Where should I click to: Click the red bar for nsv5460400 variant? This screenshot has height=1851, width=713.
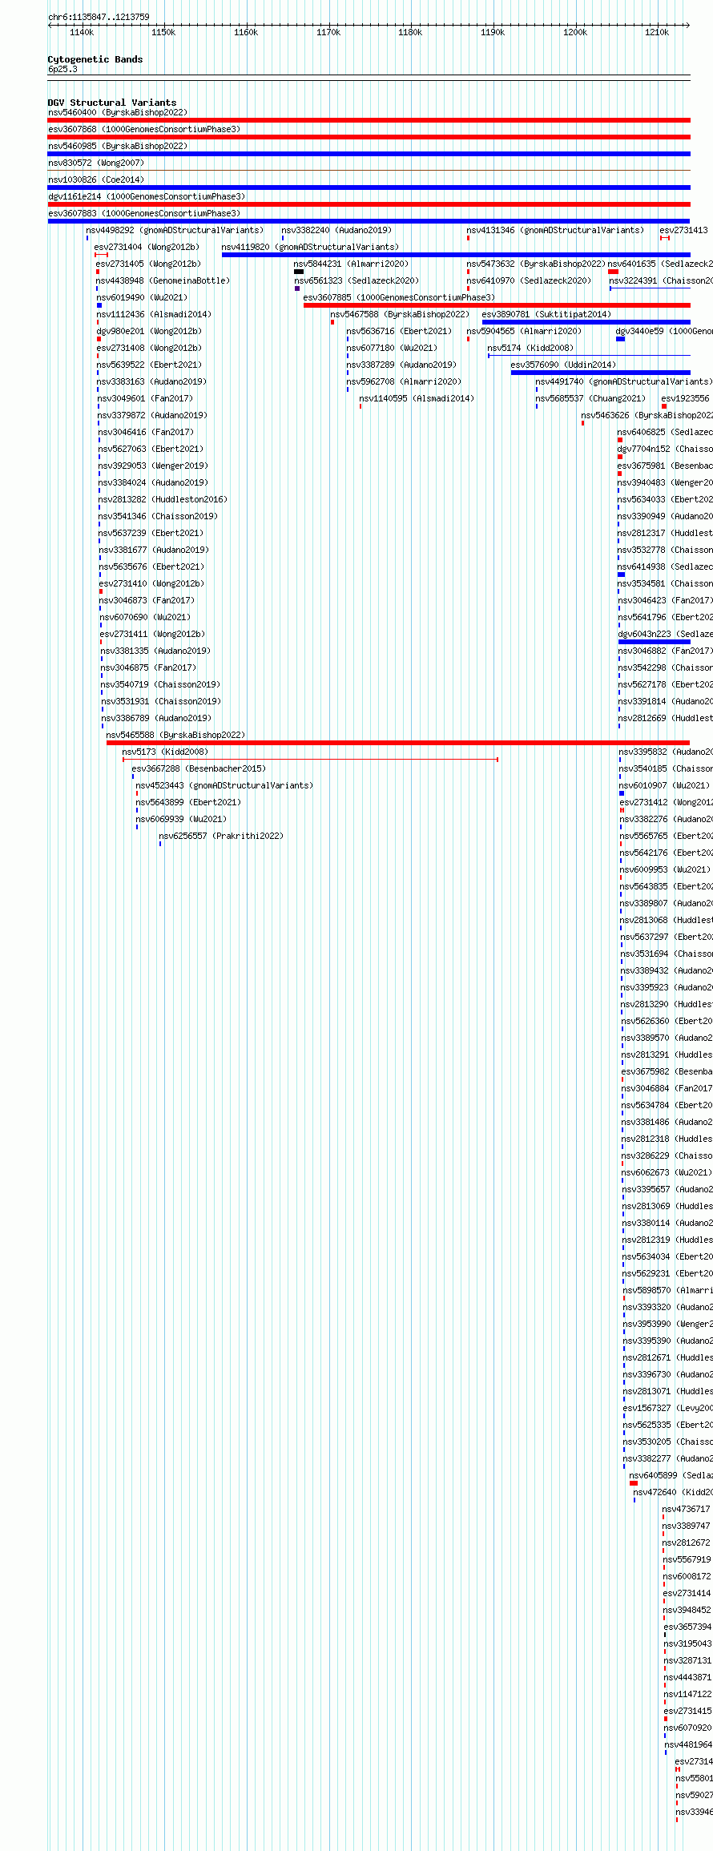369,120
